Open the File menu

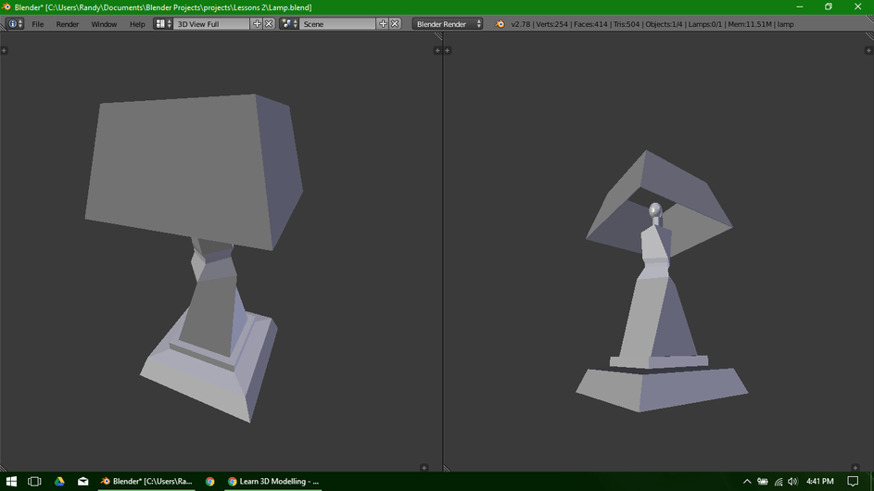tap(38, 24)
